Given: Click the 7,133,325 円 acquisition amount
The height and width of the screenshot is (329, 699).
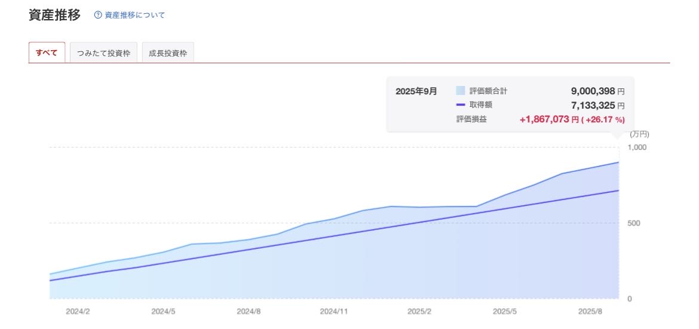Looking at the screenshot, I should (597, 106).
